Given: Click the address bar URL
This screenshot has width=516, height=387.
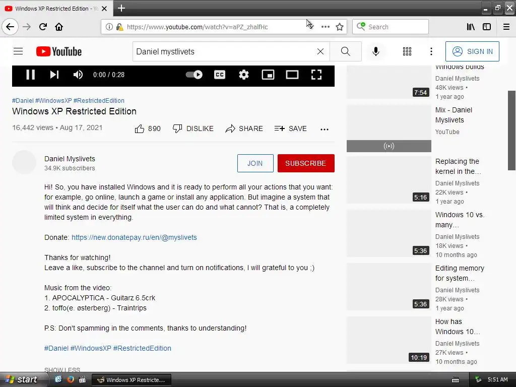Looking at the screenshot, I should [197, 27].
